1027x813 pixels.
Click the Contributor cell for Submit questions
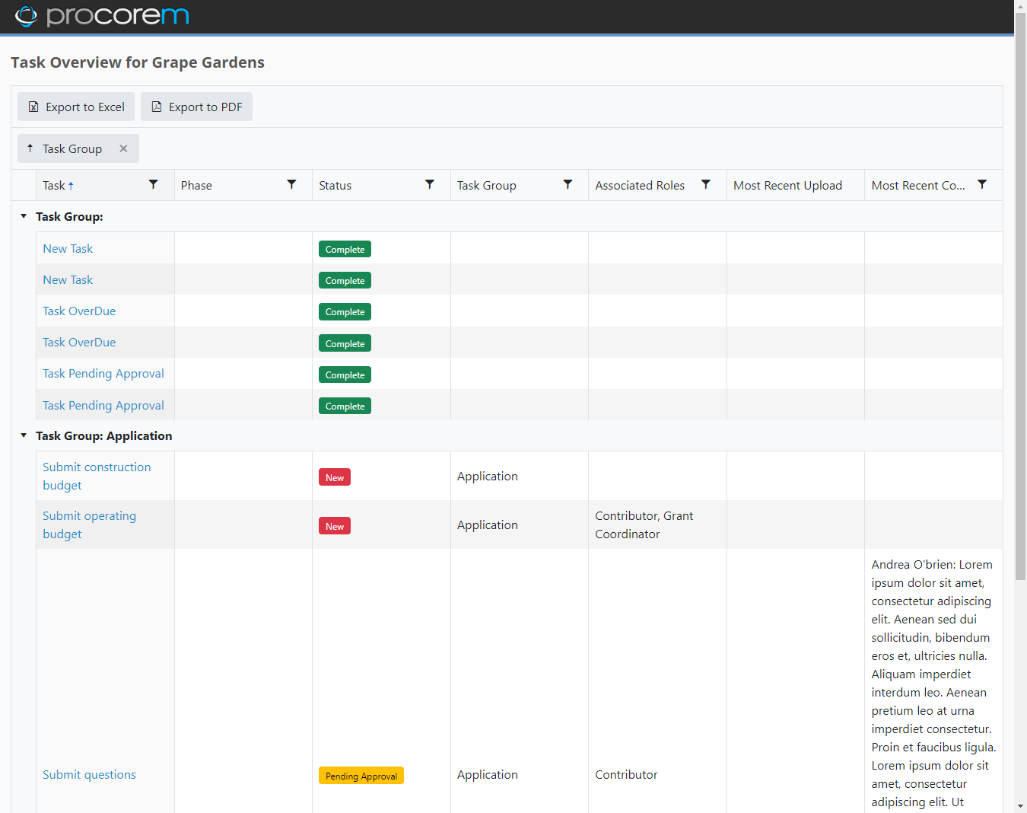click(626, 774)
